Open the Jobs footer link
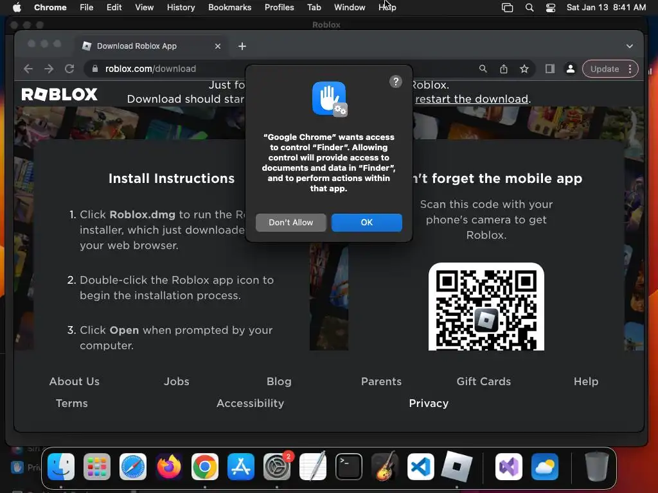The image size is (658, 493). click(x=176, y=381)
